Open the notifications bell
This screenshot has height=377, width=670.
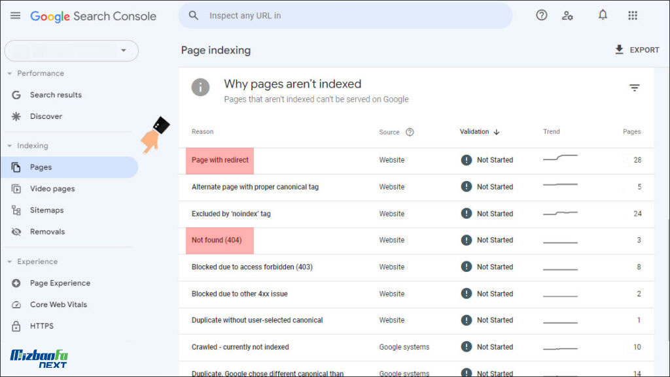603,15
